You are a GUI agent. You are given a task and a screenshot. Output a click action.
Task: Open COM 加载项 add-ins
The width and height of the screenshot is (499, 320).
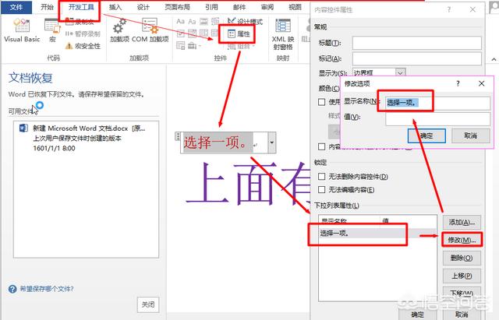(150, 30)
